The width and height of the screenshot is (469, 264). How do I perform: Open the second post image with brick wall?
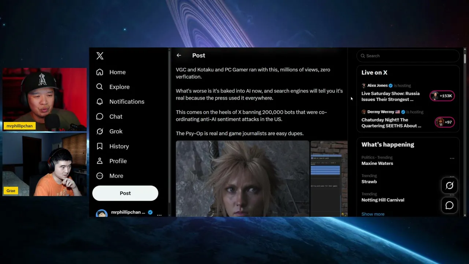coord(329,179)
